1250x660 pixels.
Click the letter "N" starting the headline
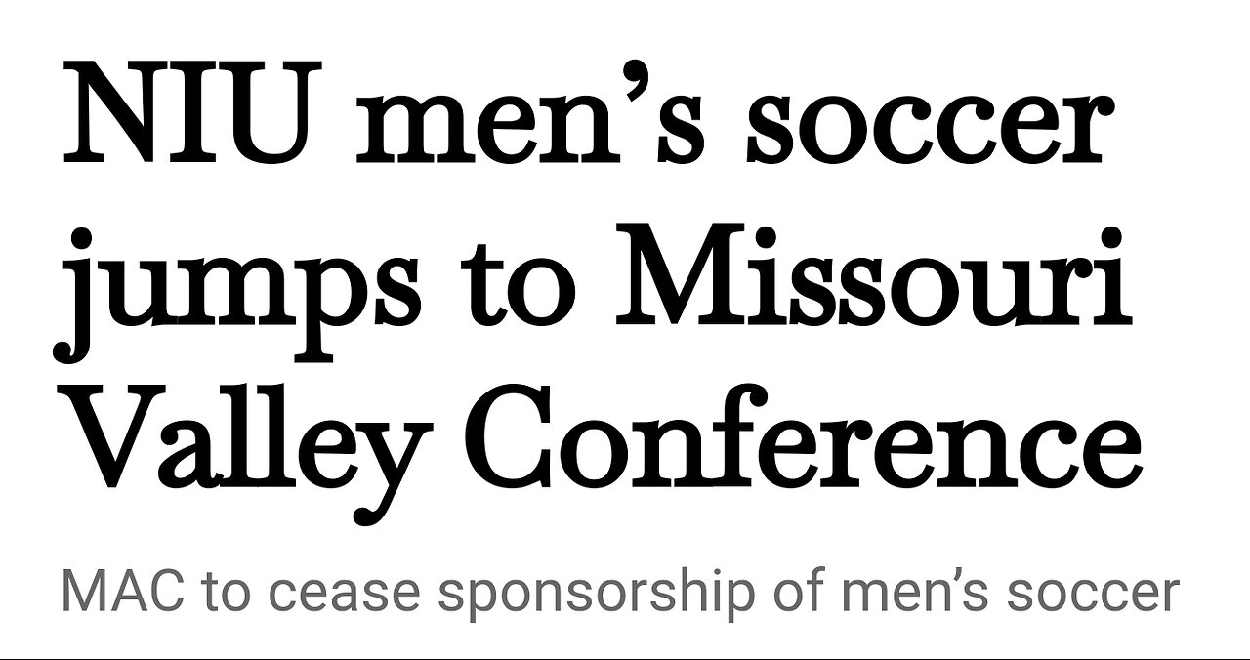tap(110, 115)
